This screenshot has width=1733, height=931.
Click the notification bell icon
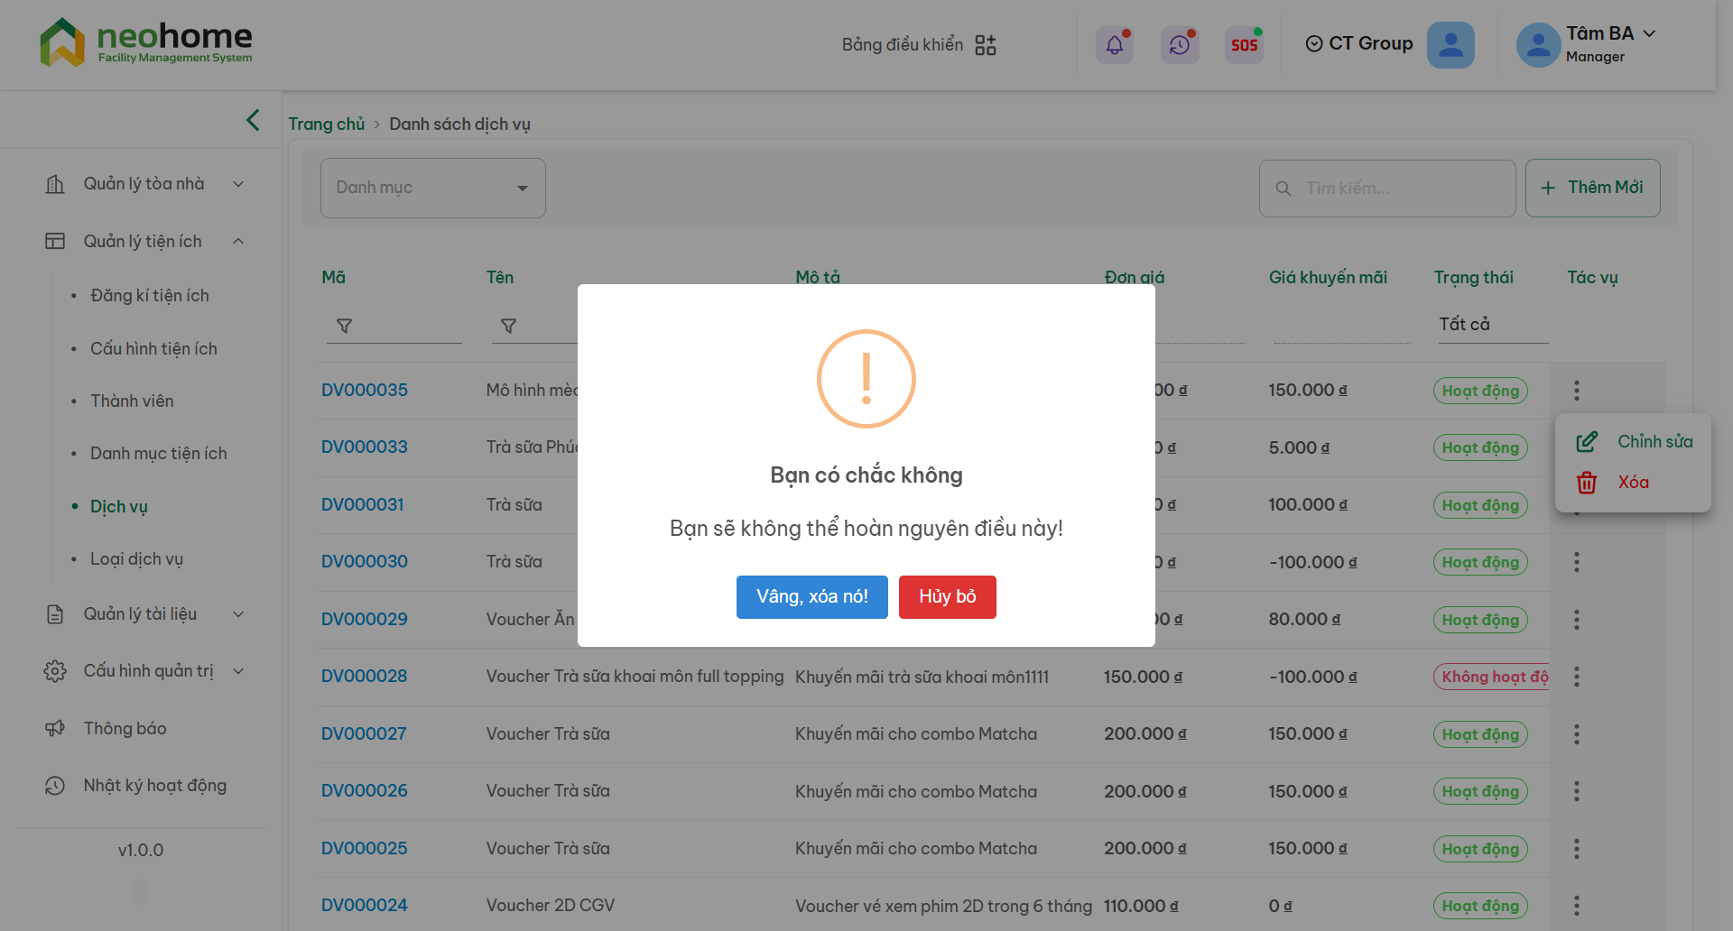click(x=1114, y=45)
